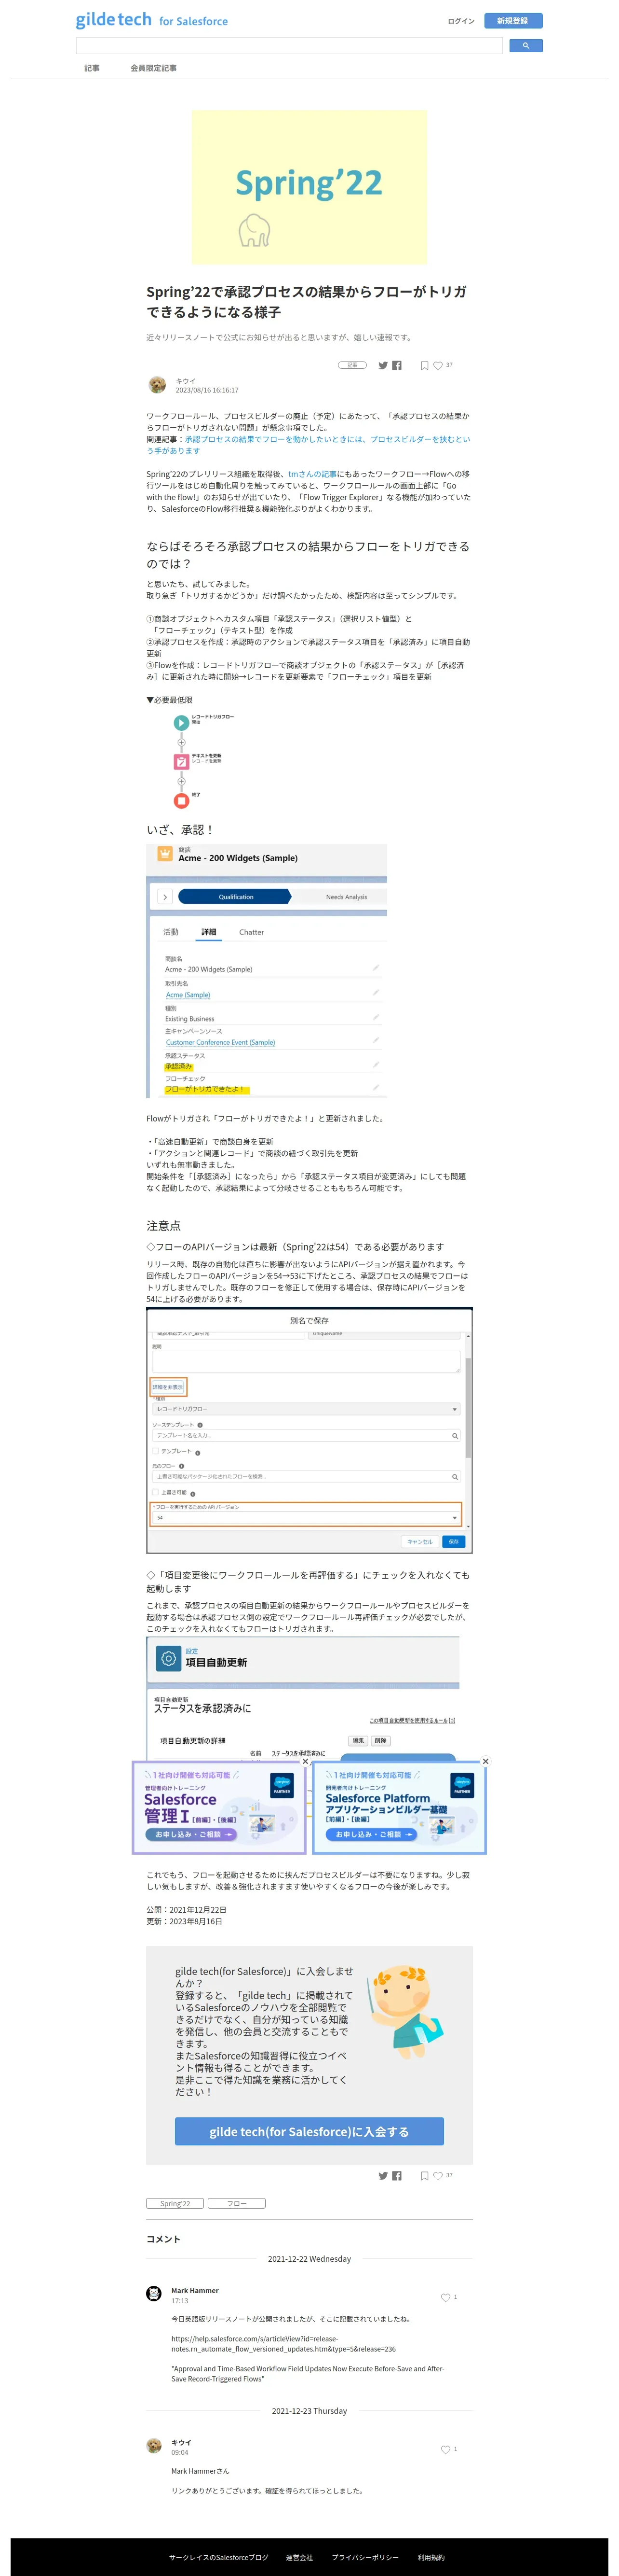Click the Salesforce Platform アプリケーションビルダー基礎 ad
619x2576 pixels.
coord(399,1808)
